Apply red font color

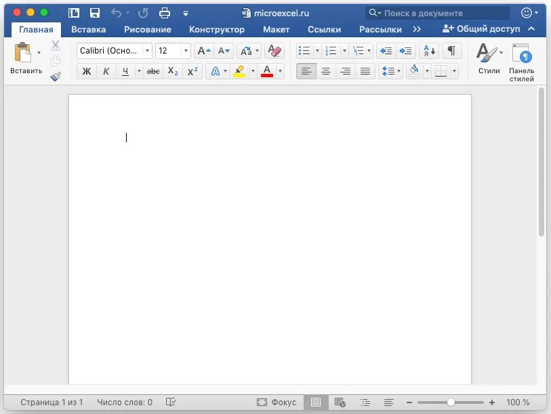point(267,71)
